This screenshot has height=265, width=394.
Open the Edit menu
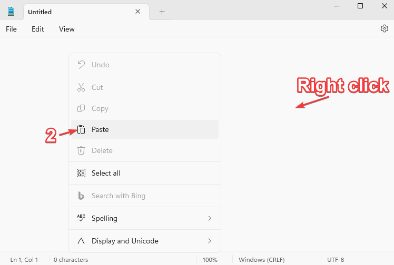pos(38,29)
